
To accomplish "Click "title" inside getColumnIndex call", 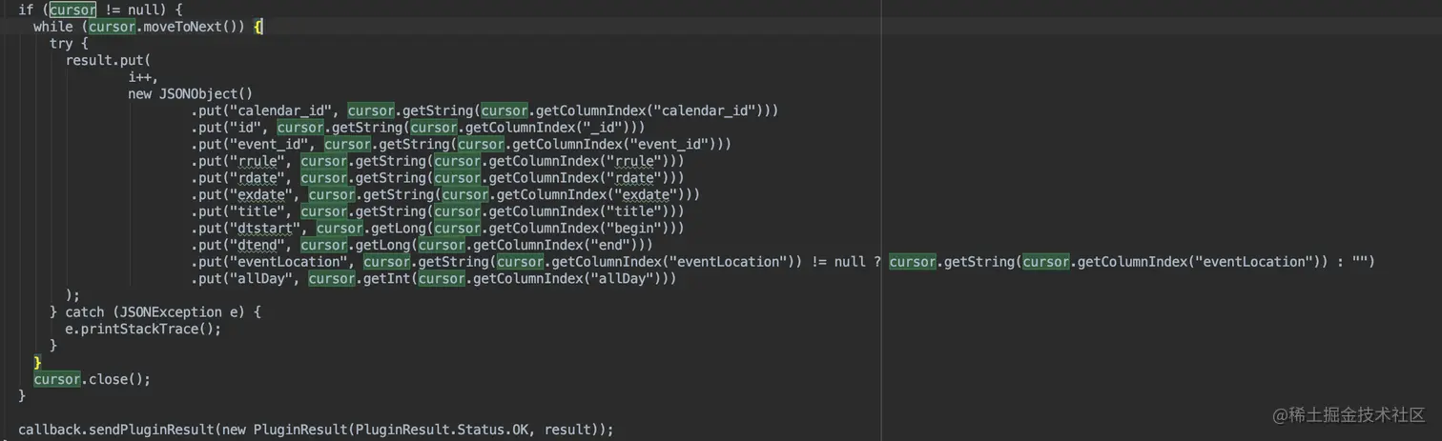I will tap(636, 210).
